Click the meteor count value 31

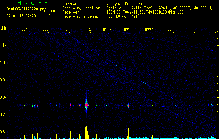pos(50,16)
